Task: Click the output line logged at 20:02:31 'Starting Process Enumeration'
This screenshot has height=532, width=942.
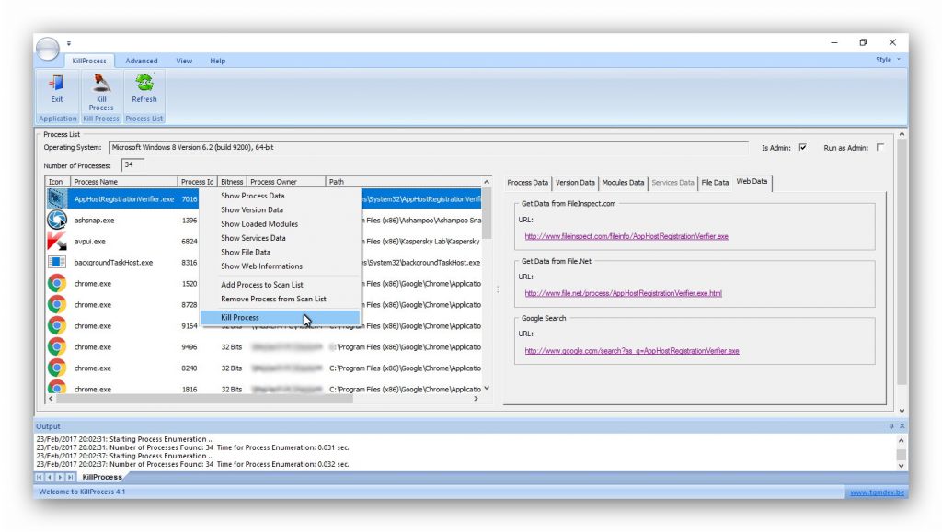Action: pos(125,439)
